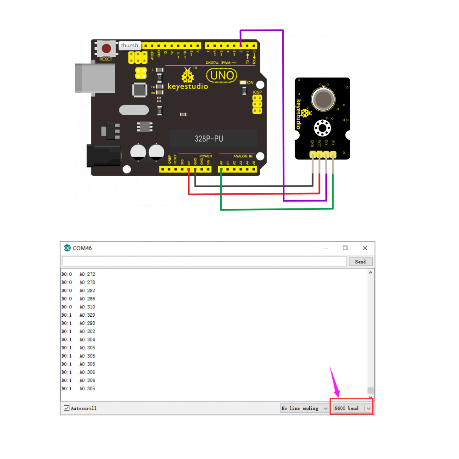Image resolution: width=459 pixels, height=459 pixels.
Task: Click the sensor module potentiometer ring
Action: [322, 128]
